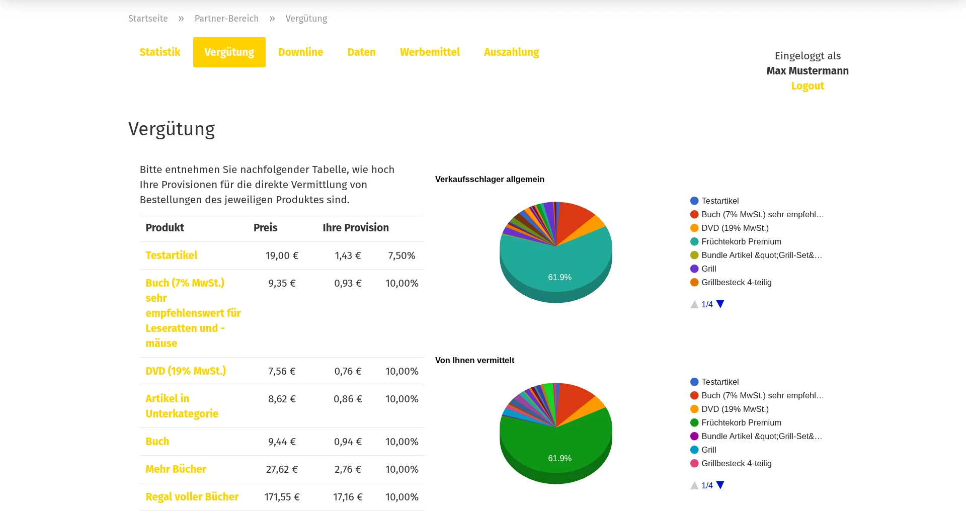
Task: Open the Regal voller Bücher product link
Action: tap(192, 497)
